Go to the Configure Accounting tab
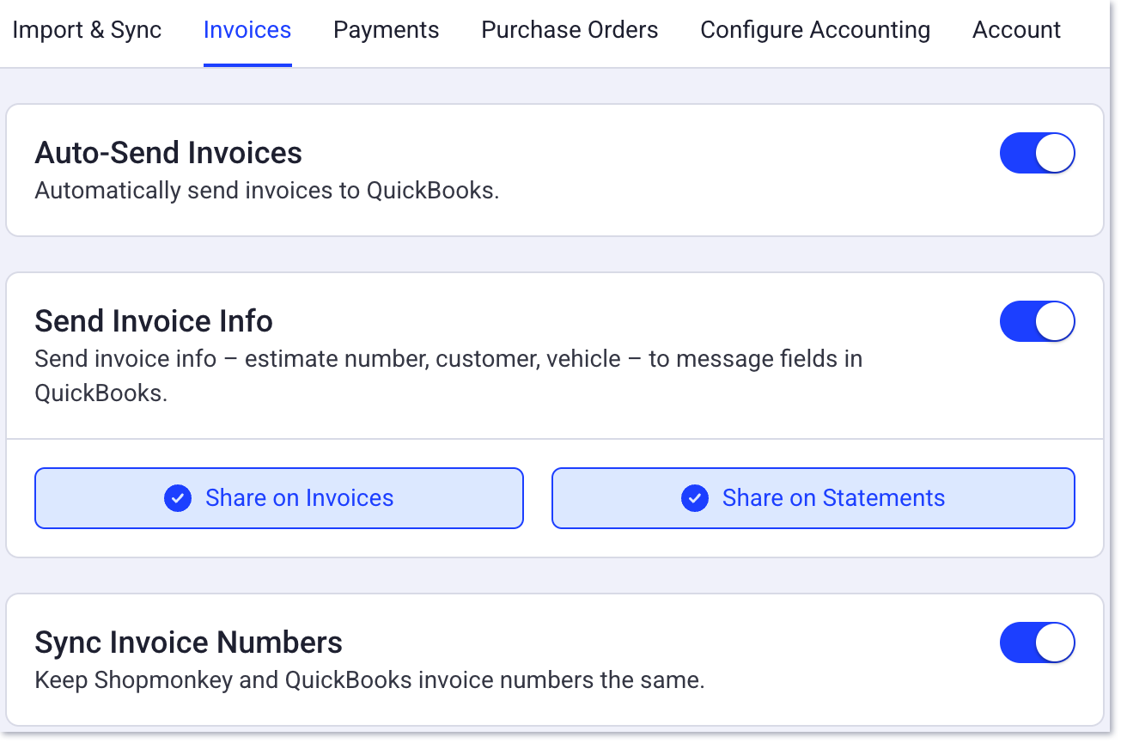Image resolution: width=1127 pixels, height=749 pixels. pyautogui.click(x=814, y=29)
